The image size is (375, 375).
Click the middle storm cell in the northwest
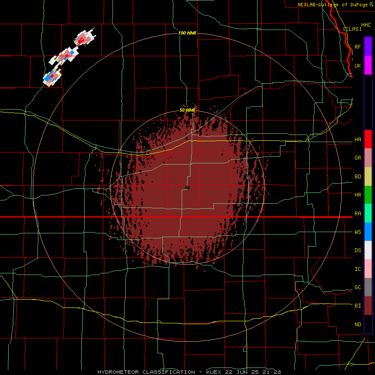(x=64, y=56)
